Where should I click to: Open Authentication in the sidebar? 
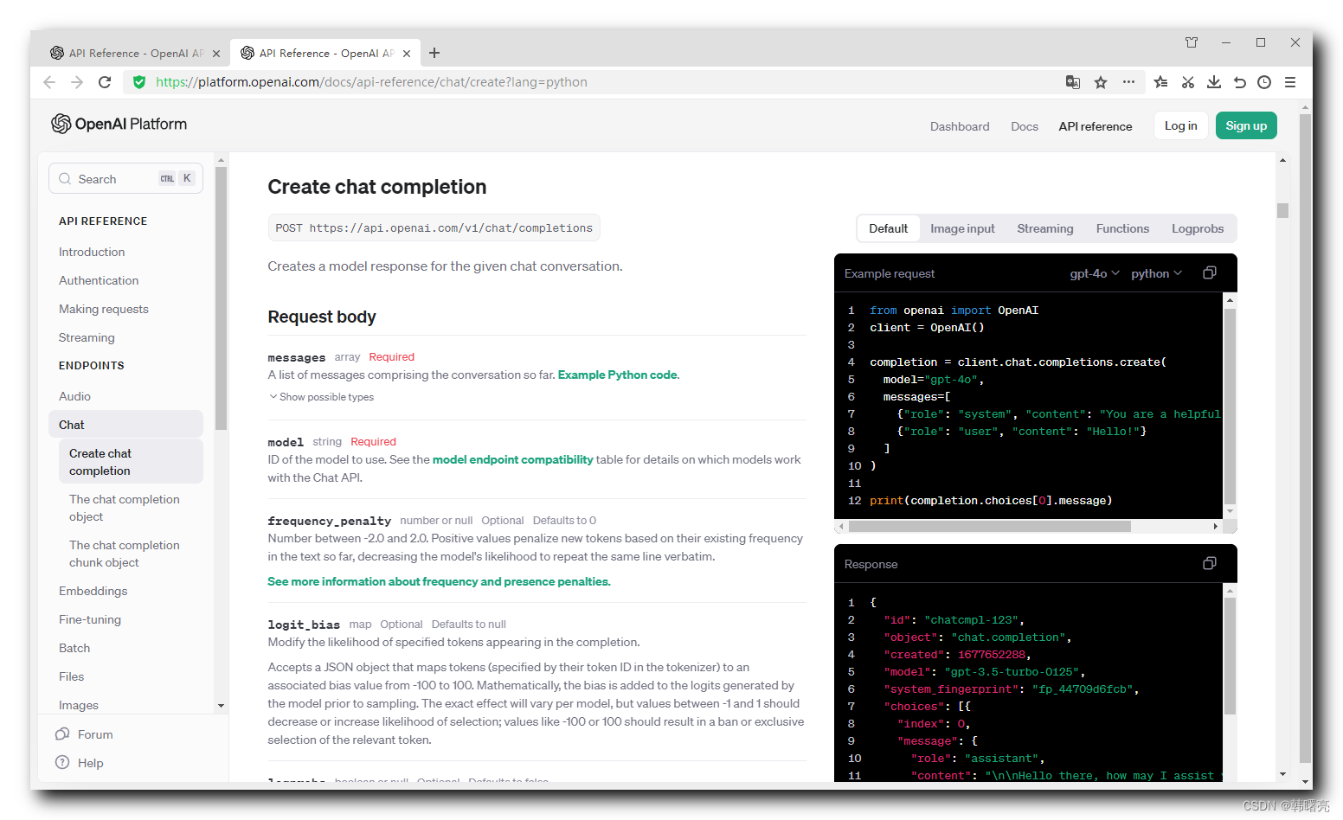point(99,280)
